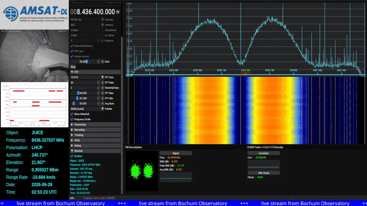
Task: Expand the Recording section
Action: click(95, 130)
